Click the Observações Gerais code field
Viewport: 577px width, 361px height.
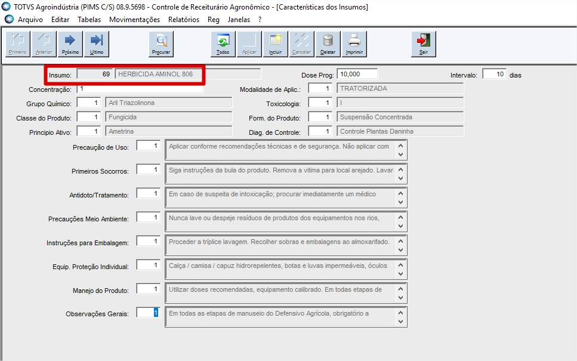pyautogui.click(x=149, y=313)
